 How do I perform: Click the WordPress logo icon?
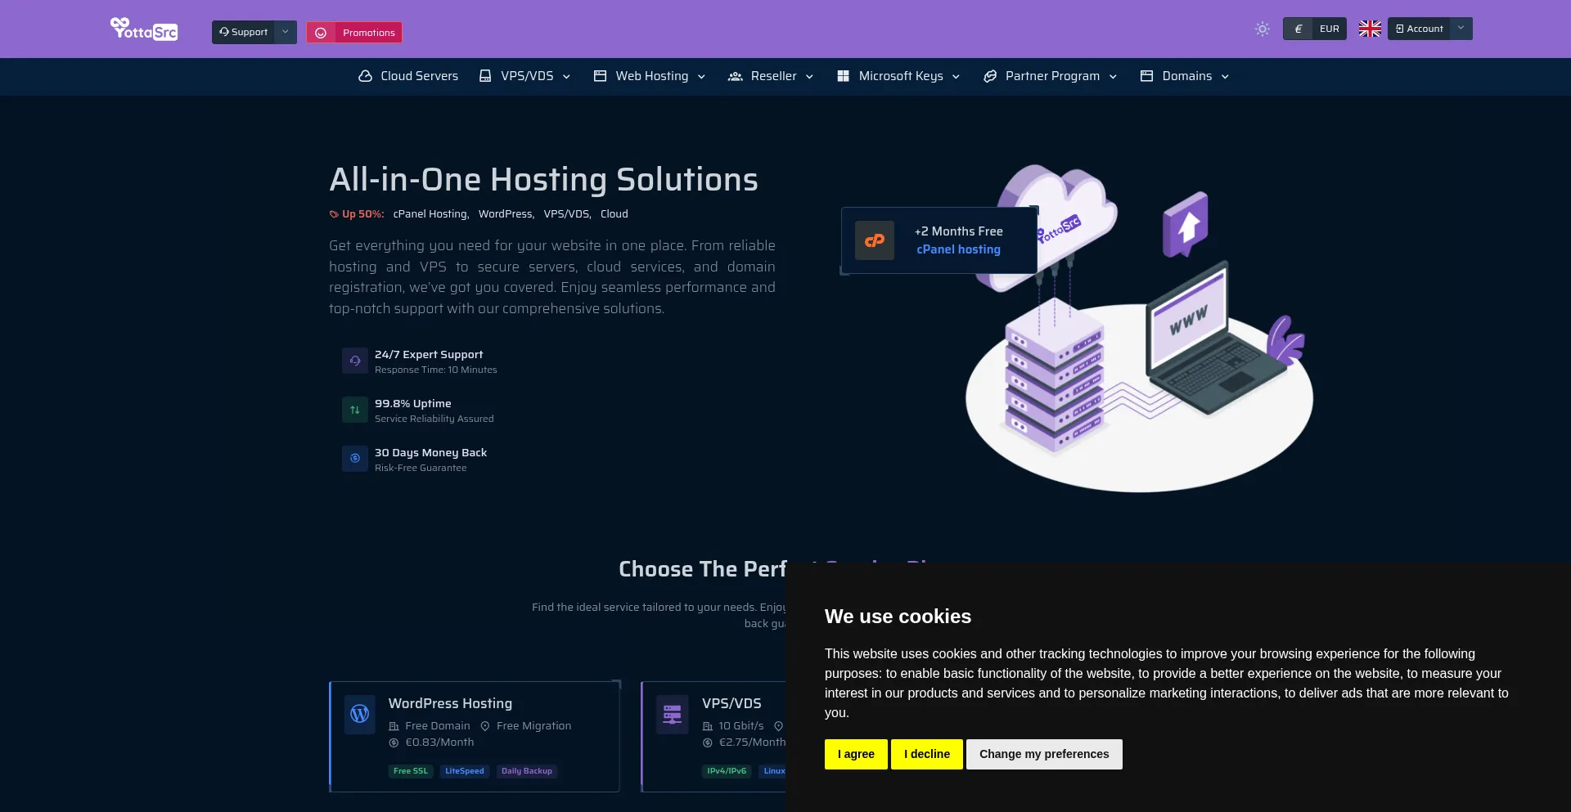359,714
